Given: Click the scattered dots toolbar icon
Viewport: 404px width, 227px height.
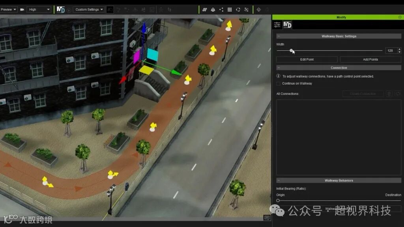Looking at the screenshot, I should click(x=221, y=9).
